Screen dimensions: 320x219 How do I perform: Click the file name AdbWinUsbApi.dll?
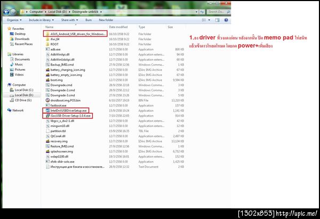point(62,60)
